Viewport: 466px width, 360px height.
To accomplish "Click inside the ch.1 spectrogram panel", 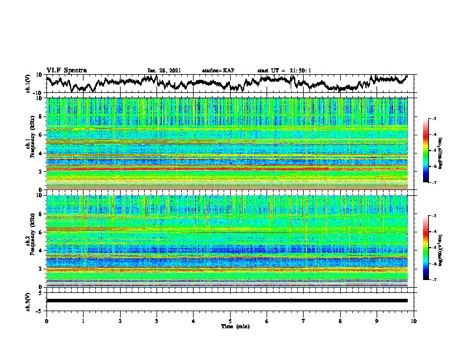I will 227,144.
